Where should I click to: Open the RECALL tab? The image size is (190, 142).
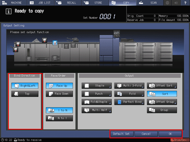(x=68, y=3)
